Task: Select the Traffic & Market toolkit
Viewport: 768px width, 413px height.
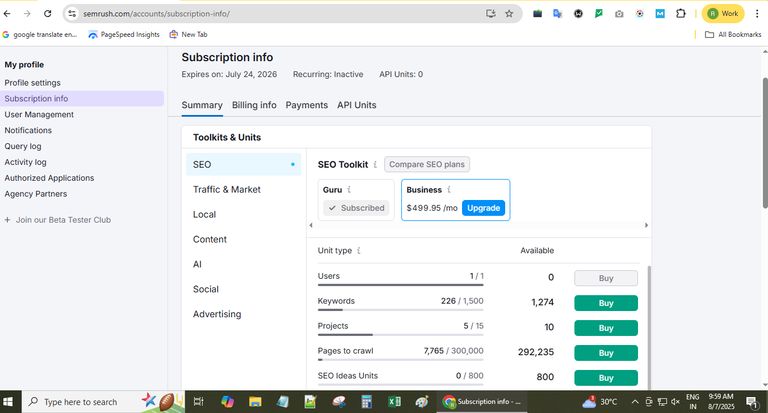Action: [x=244, y=189]
